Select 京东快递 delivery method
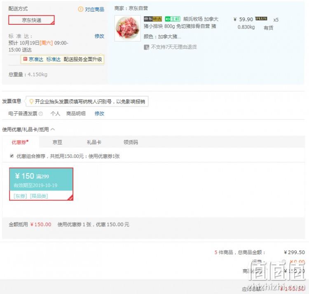 pos(31,20)
